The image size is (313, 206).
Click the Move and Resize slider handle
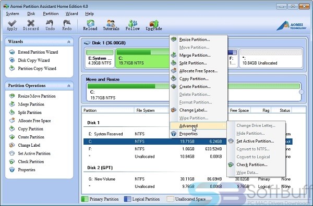(x=301, y=92)
